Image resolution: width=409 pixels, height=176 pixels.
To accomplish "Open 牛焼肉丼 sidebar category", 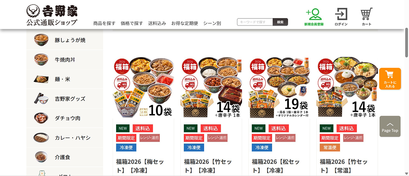I will 65,60.
